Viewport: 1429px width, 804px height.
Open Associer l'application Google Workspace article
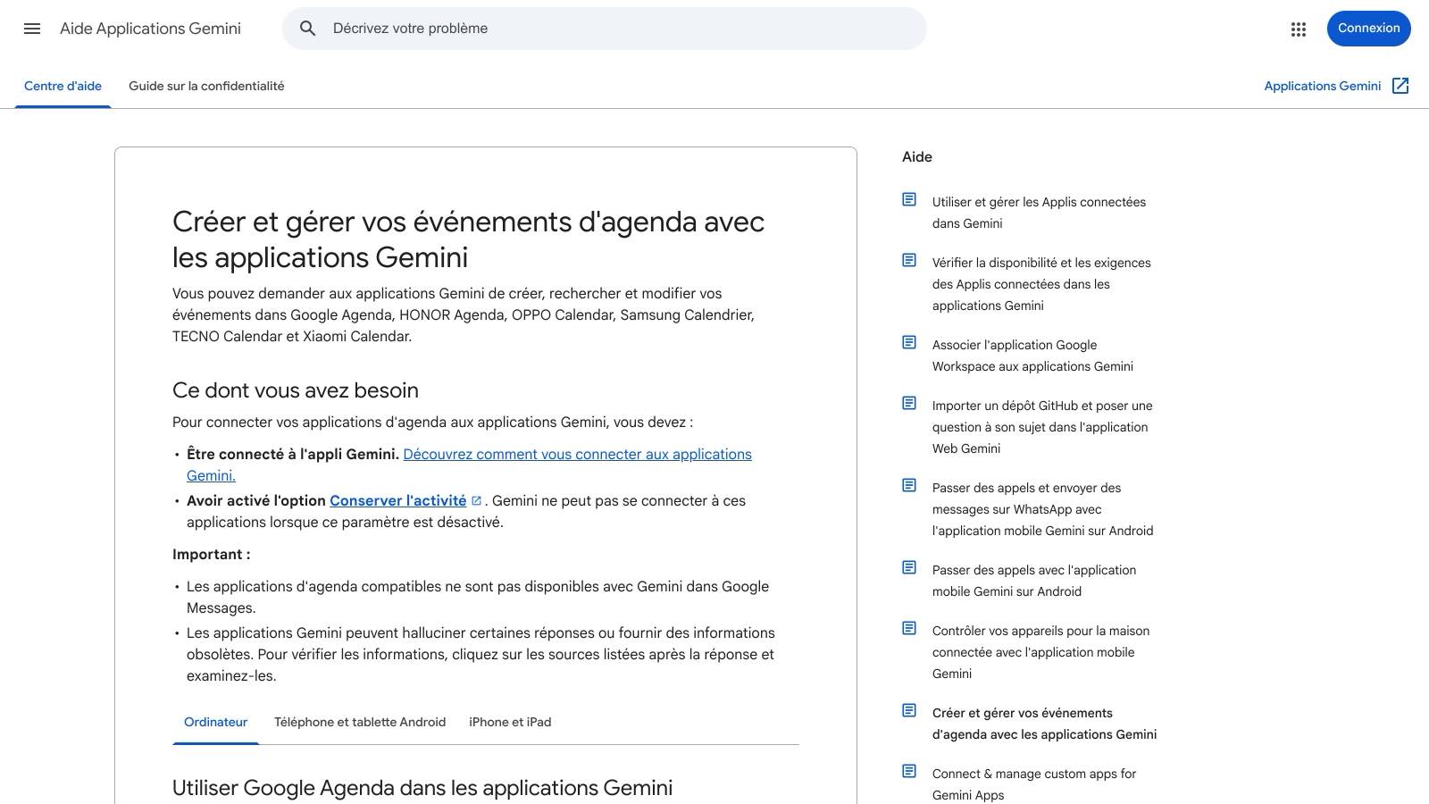1032,356
